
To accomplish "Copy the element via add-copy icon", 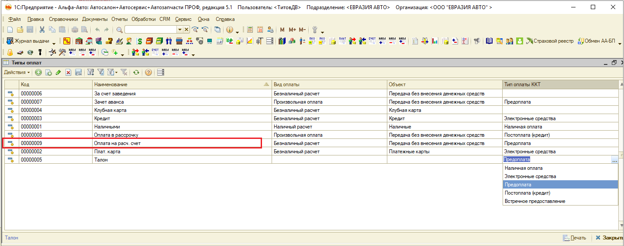I will 48,72.
